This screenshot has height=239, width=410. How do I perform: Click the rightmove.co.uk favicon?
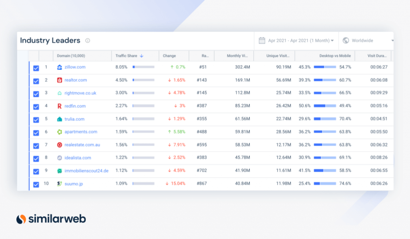point(60,93)
